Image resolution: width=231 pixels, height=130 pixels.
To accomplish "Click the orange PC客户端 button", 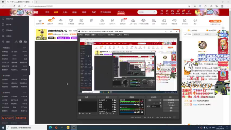I will [215, 21].
